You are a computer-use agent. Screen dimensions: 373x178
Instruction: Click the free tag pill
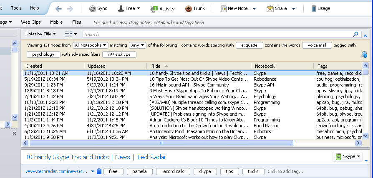[x=113, y=171]
